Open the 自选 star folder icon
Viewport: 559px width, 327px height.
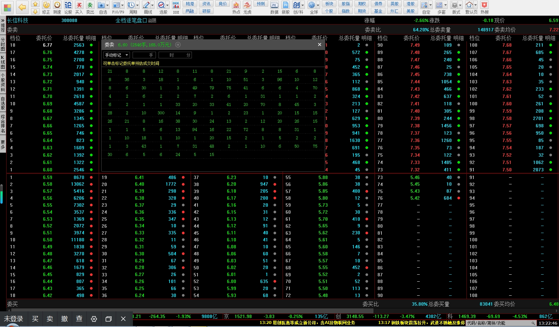point(101,5)
